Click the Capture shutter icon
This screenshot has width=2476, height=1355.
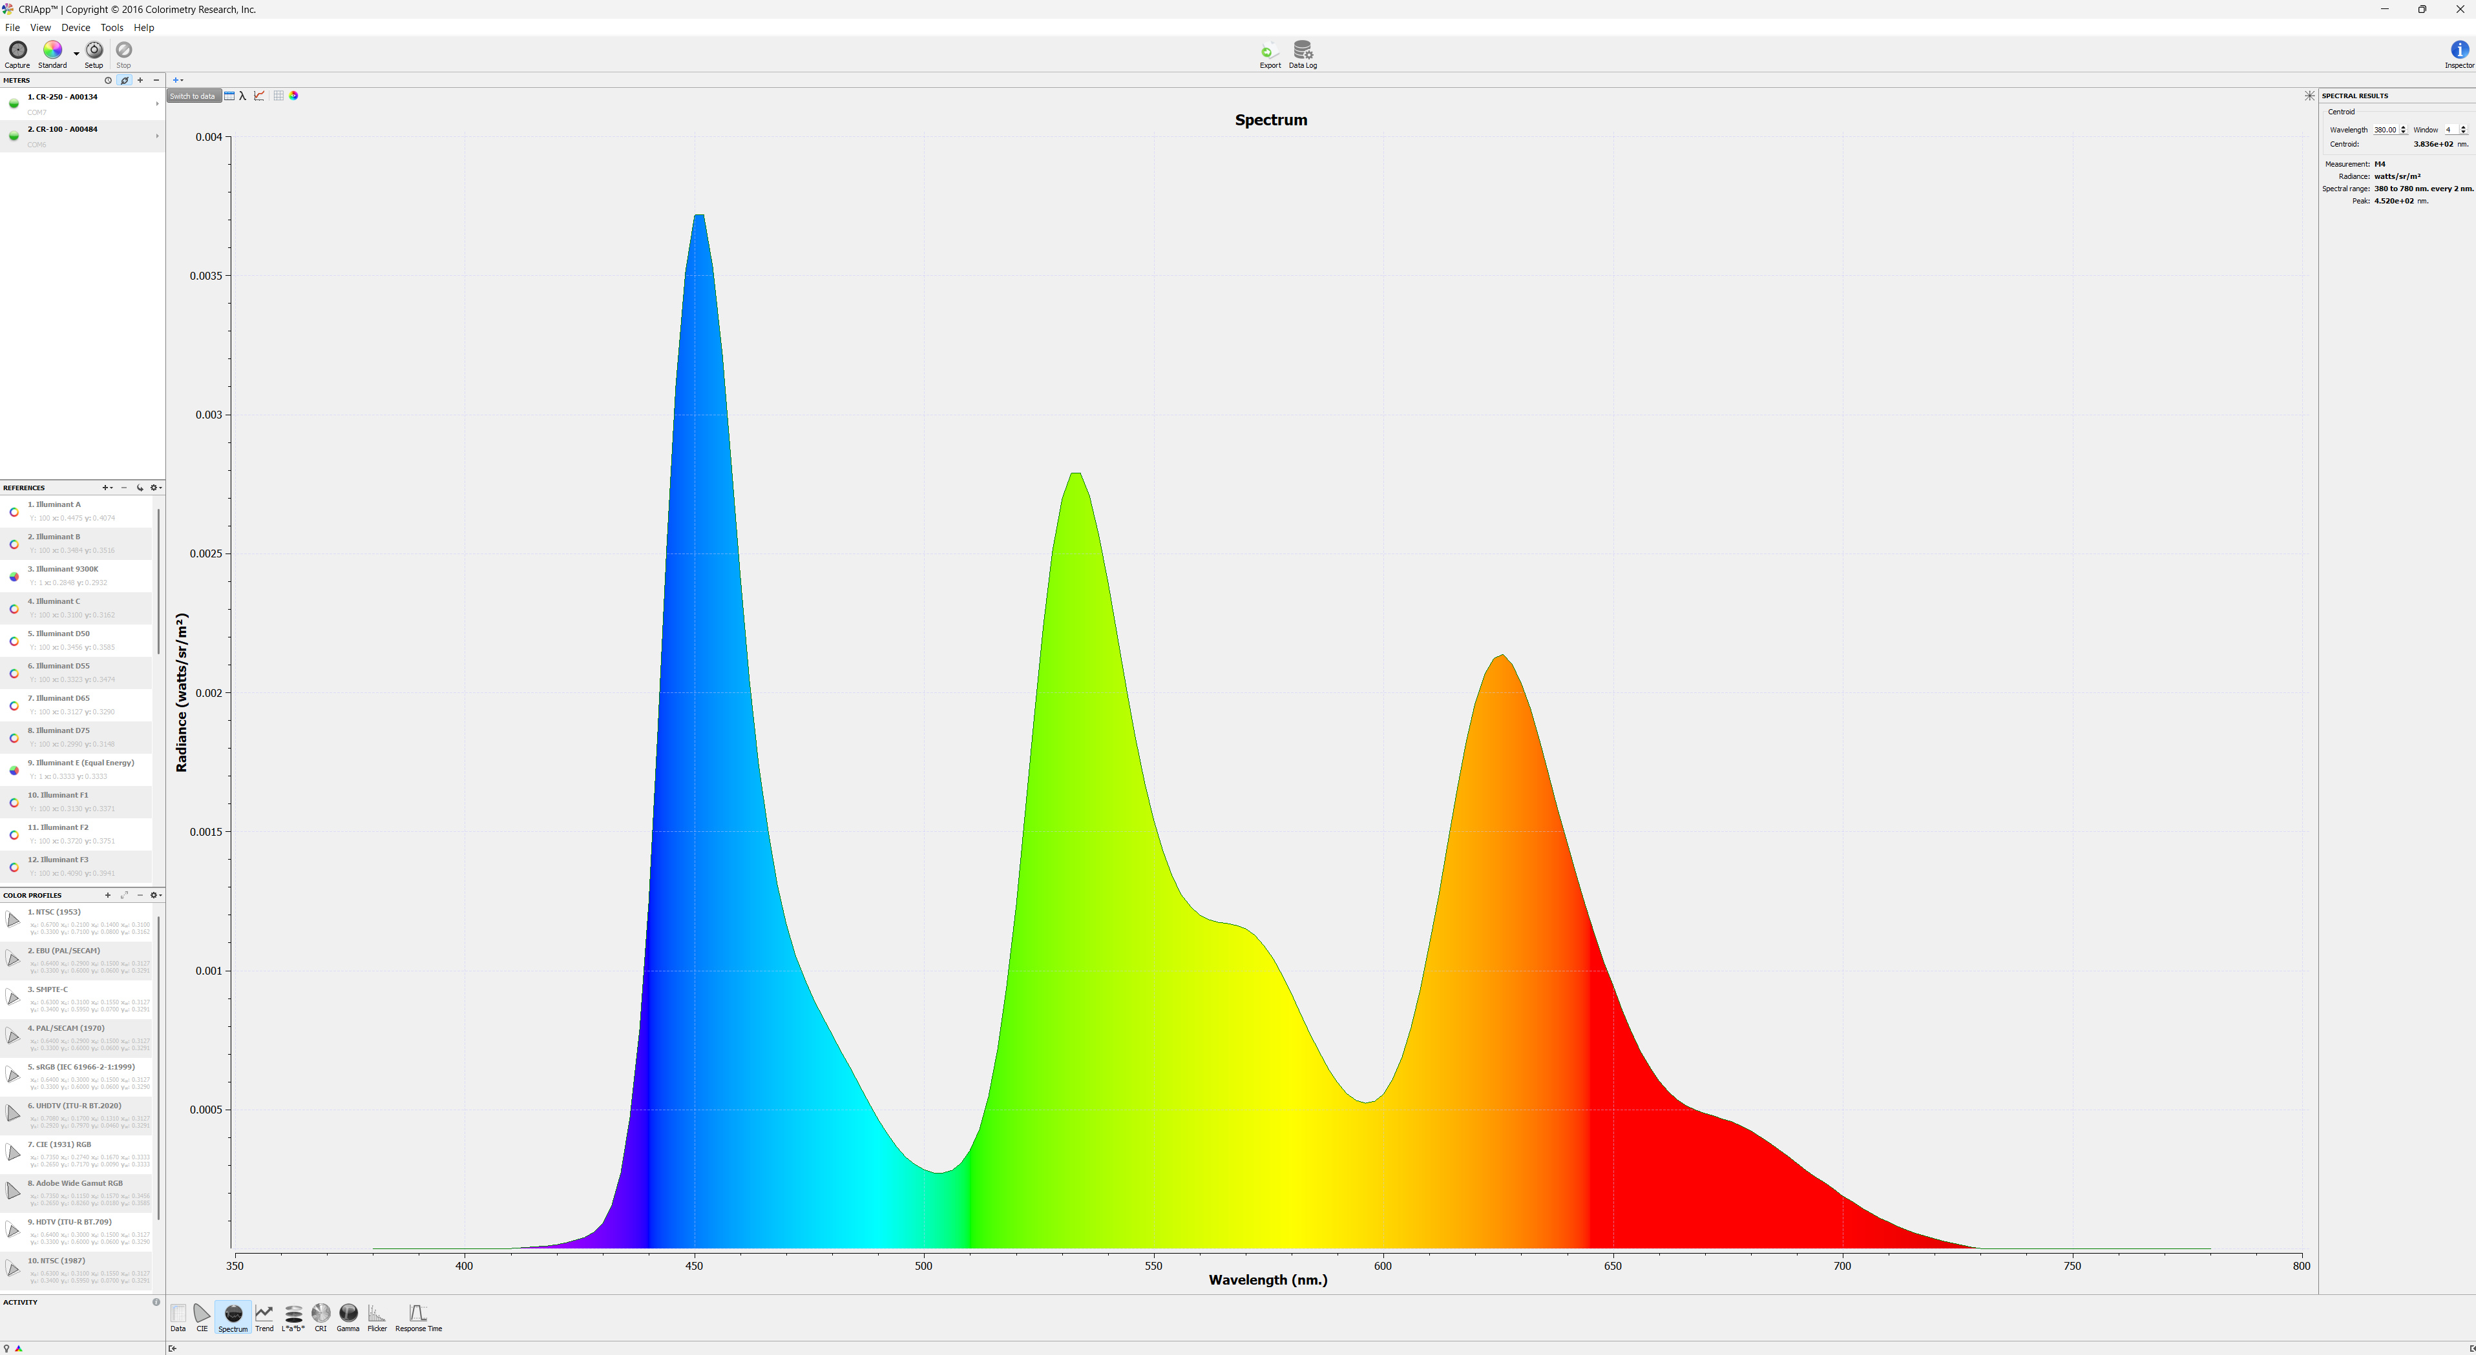pos(17,50)
